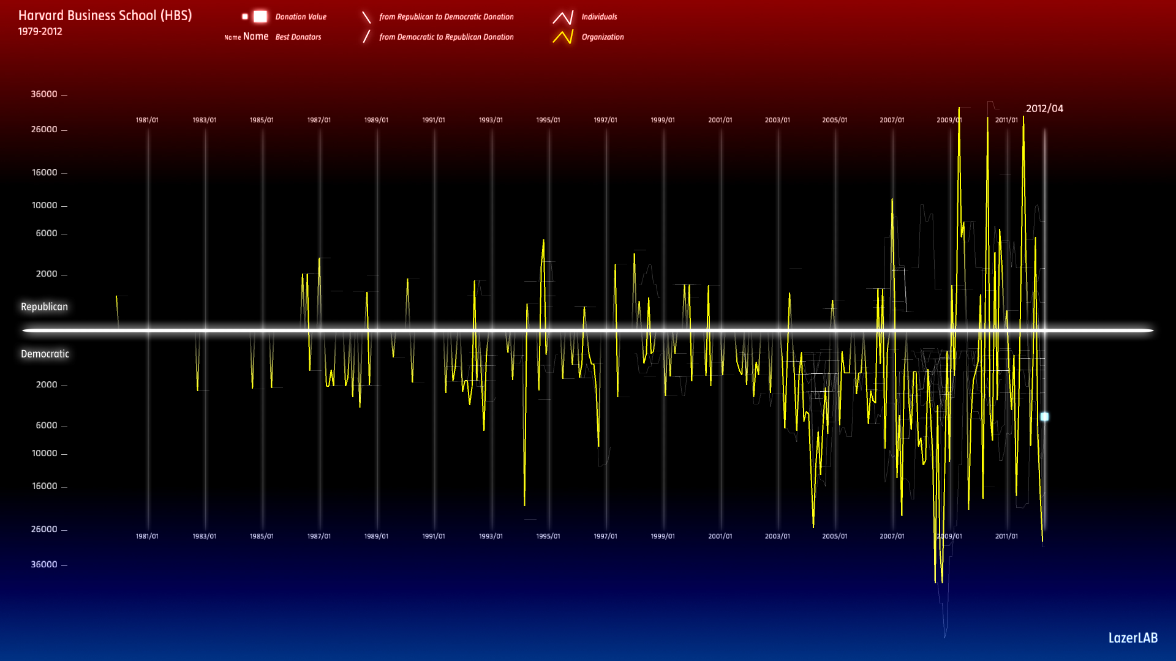The width and height of the screenshot is (1176, 661).
Task: Click the 26000 label on Republican side
Action: click(44, 130)
